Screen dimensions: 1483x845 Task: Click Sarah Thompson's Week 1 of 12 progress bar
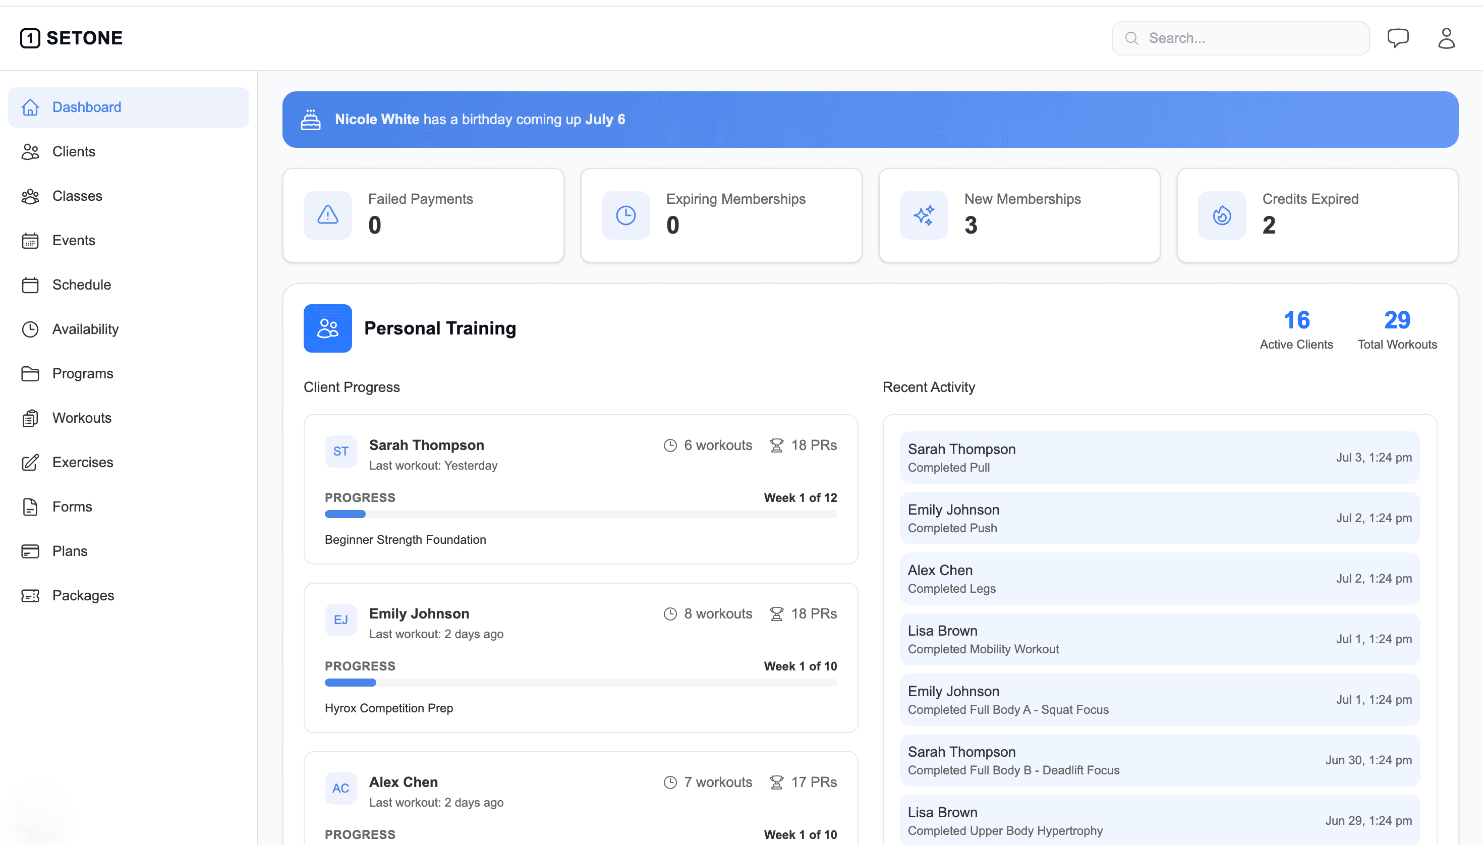[581, 514]
